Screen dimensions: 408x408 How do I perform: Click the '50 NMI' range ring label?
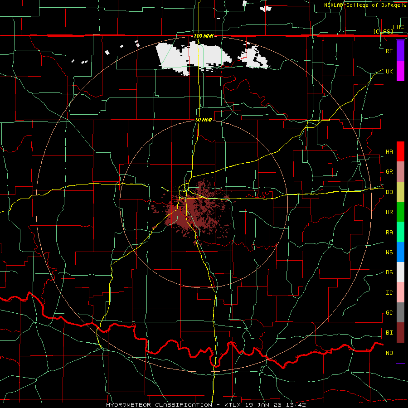click(204, 120)
